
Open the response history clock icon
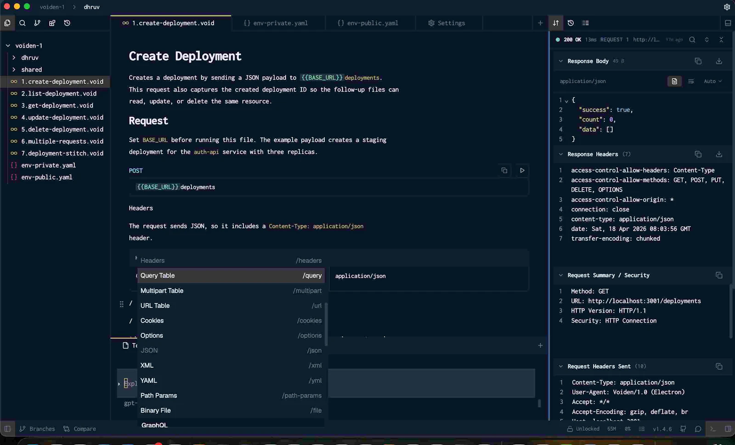pyautogui.click(x=571, y=23)
